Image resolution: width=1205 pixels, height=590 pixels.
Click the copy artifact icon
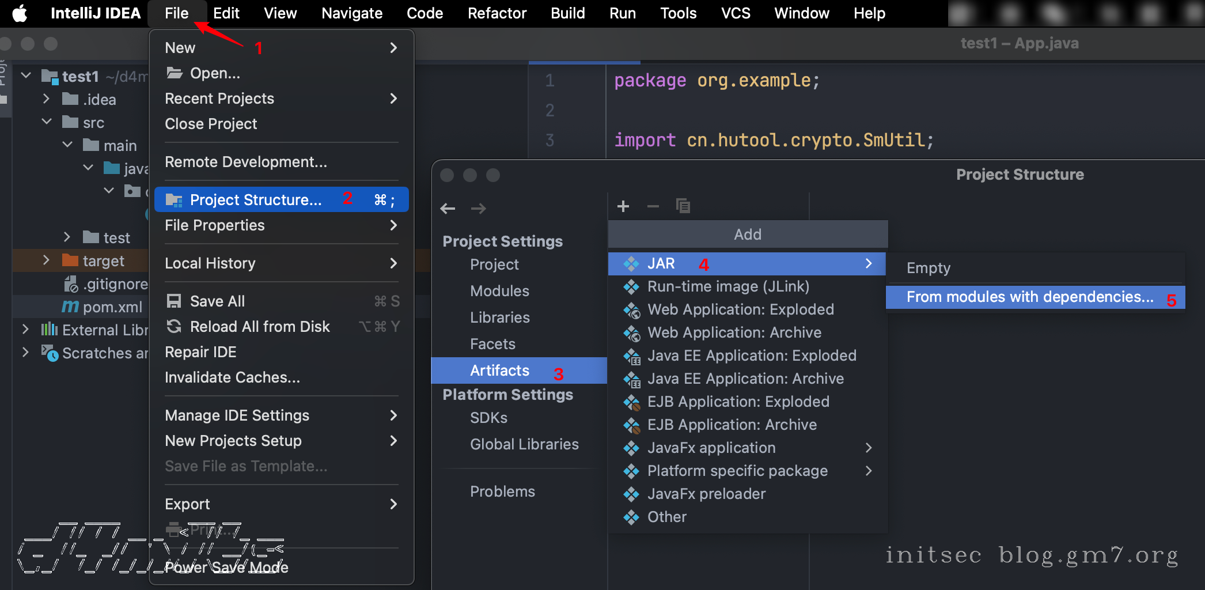683,206
